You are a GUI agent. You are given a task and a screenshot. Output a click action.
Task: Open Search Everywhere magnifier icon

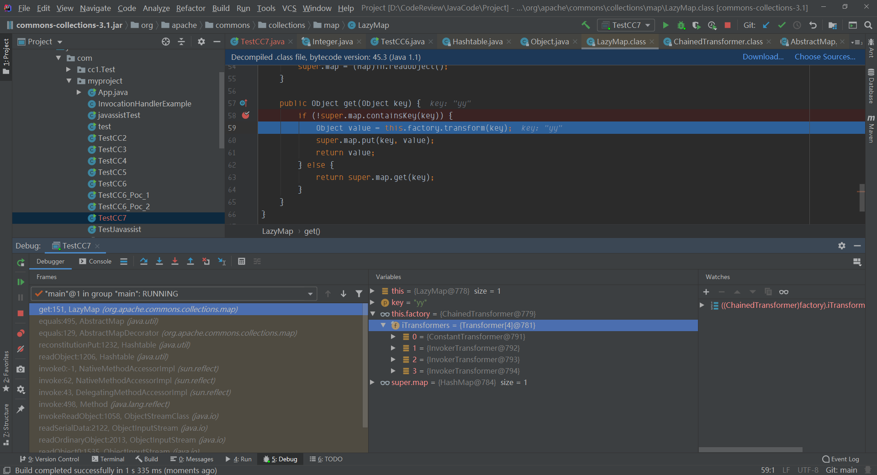868,25
